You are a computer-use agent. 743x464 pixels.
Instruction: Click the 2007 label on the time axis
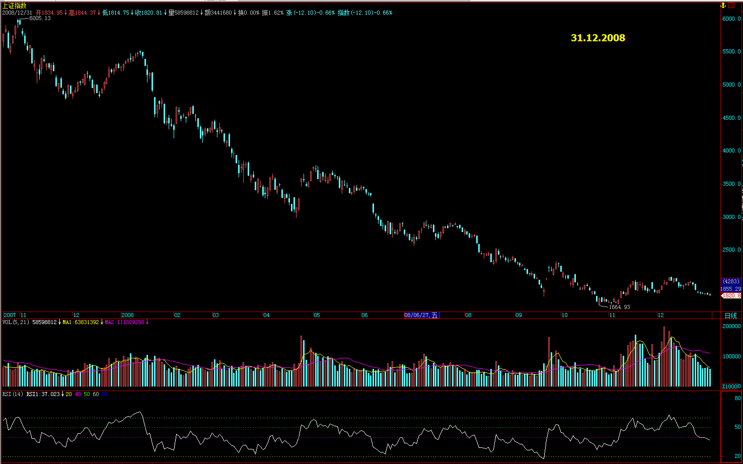click(10, 315)
